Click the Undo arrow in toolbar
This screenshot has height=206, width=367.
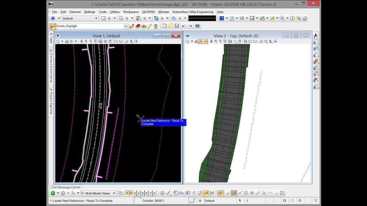[x=184, y=26]
